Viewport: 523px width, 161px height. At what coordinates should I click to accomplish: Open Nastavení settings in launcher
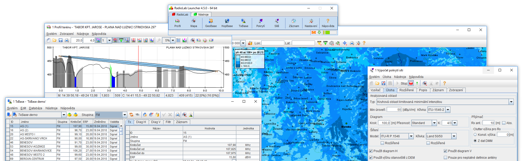tap(311, 23)
